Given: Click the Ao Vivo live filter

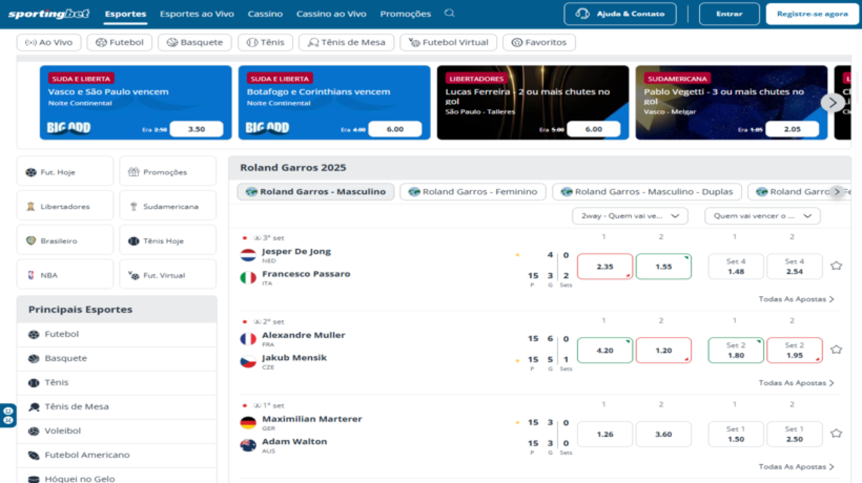Looking at the screenshot, I should pos(48,42).
